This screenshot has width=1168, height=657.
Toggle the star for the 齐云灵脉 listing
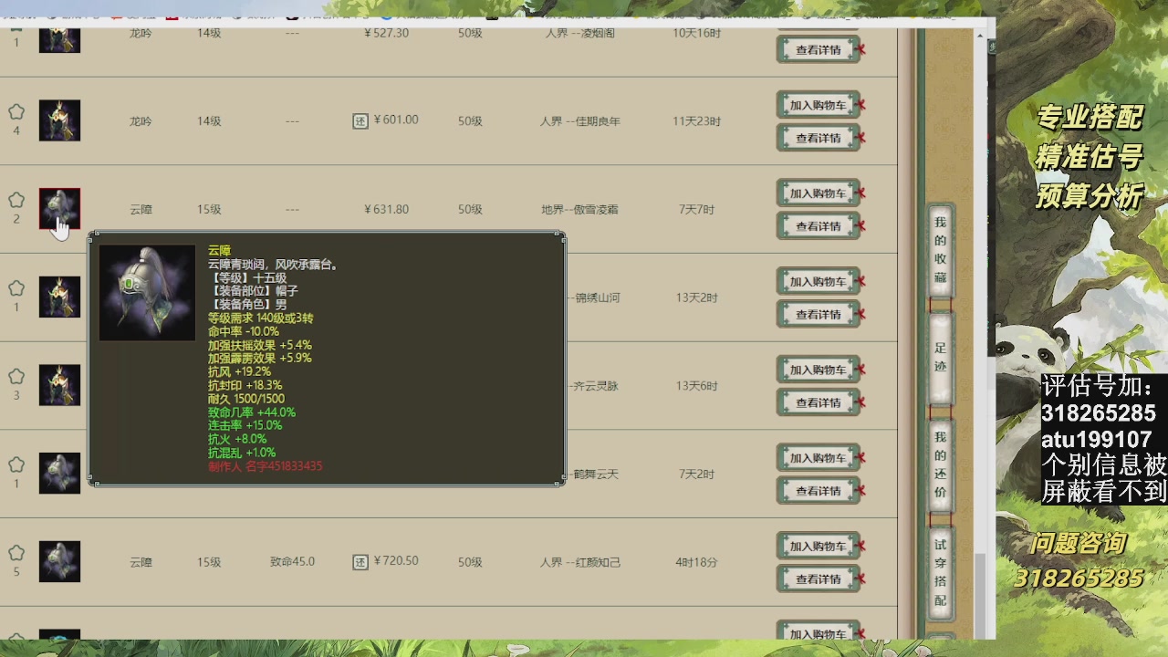click(x=16, y=376)
